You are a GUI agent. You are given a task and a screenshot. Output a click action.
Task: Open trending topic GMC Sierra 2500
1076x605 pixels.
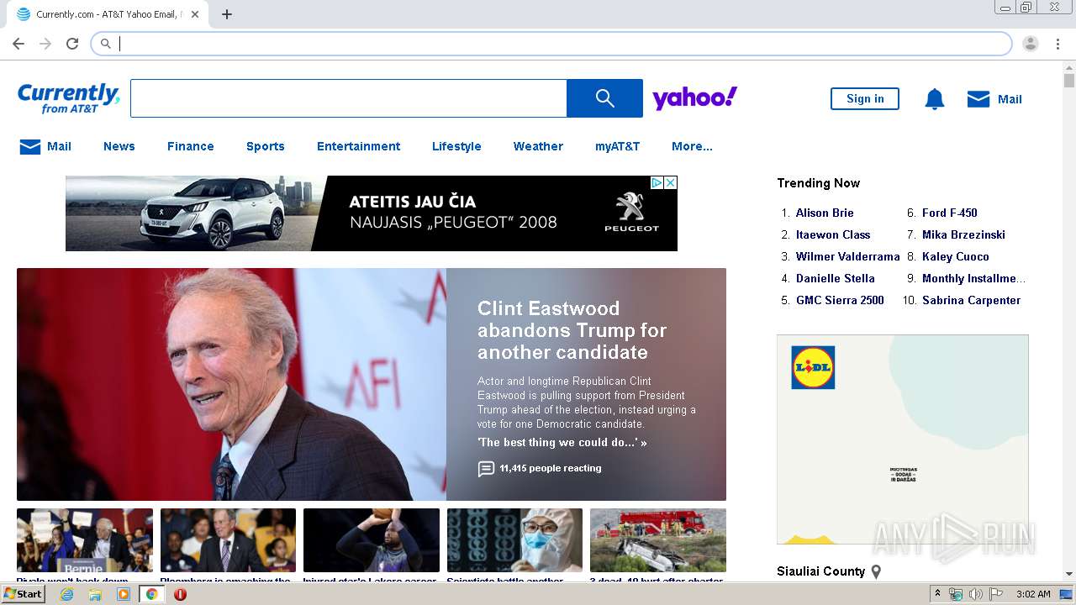pyautogui.click(x=840, y=300)
